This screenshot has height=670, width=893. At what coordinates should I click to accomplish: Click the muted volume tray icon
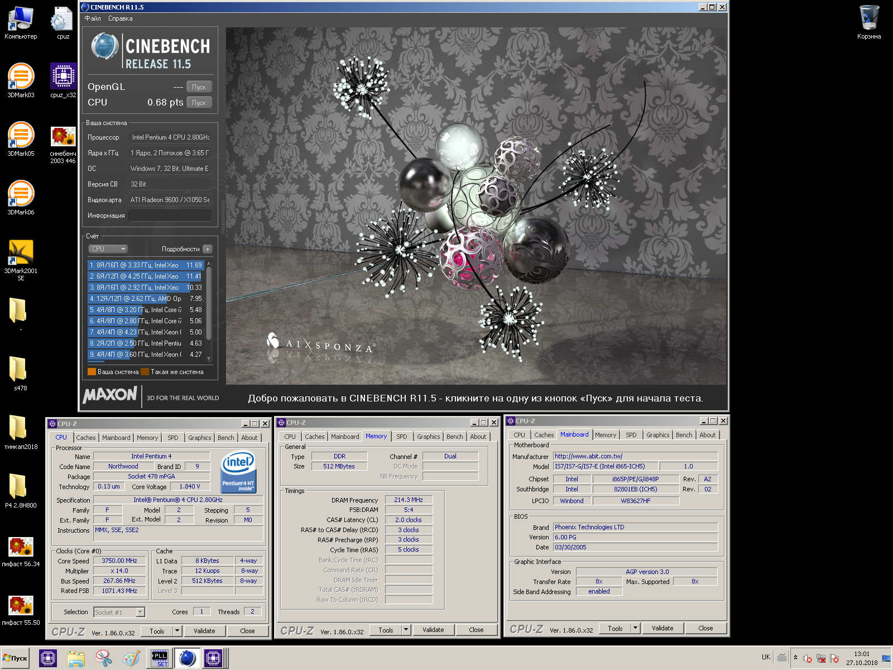click(x=807, y=659)
